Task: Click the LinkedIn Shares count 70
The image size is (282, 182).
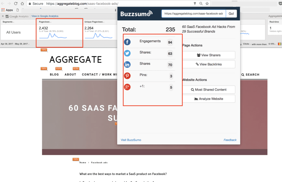Action: [170, 65]
